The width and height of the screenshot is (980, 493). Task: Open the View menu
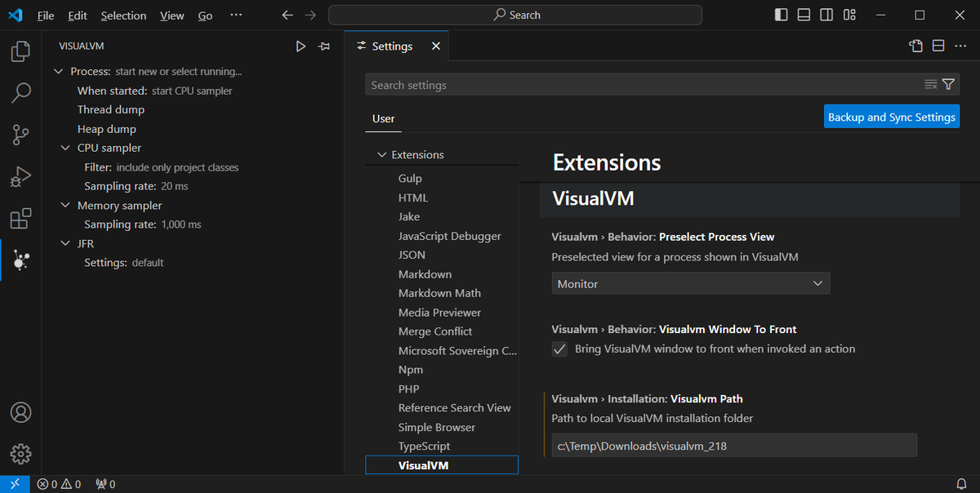coord(172,16)
